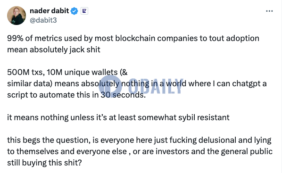Click the square affiliate badge beside name
The height and width of the screenshot is (173, 282).
(x=84, y=11)
